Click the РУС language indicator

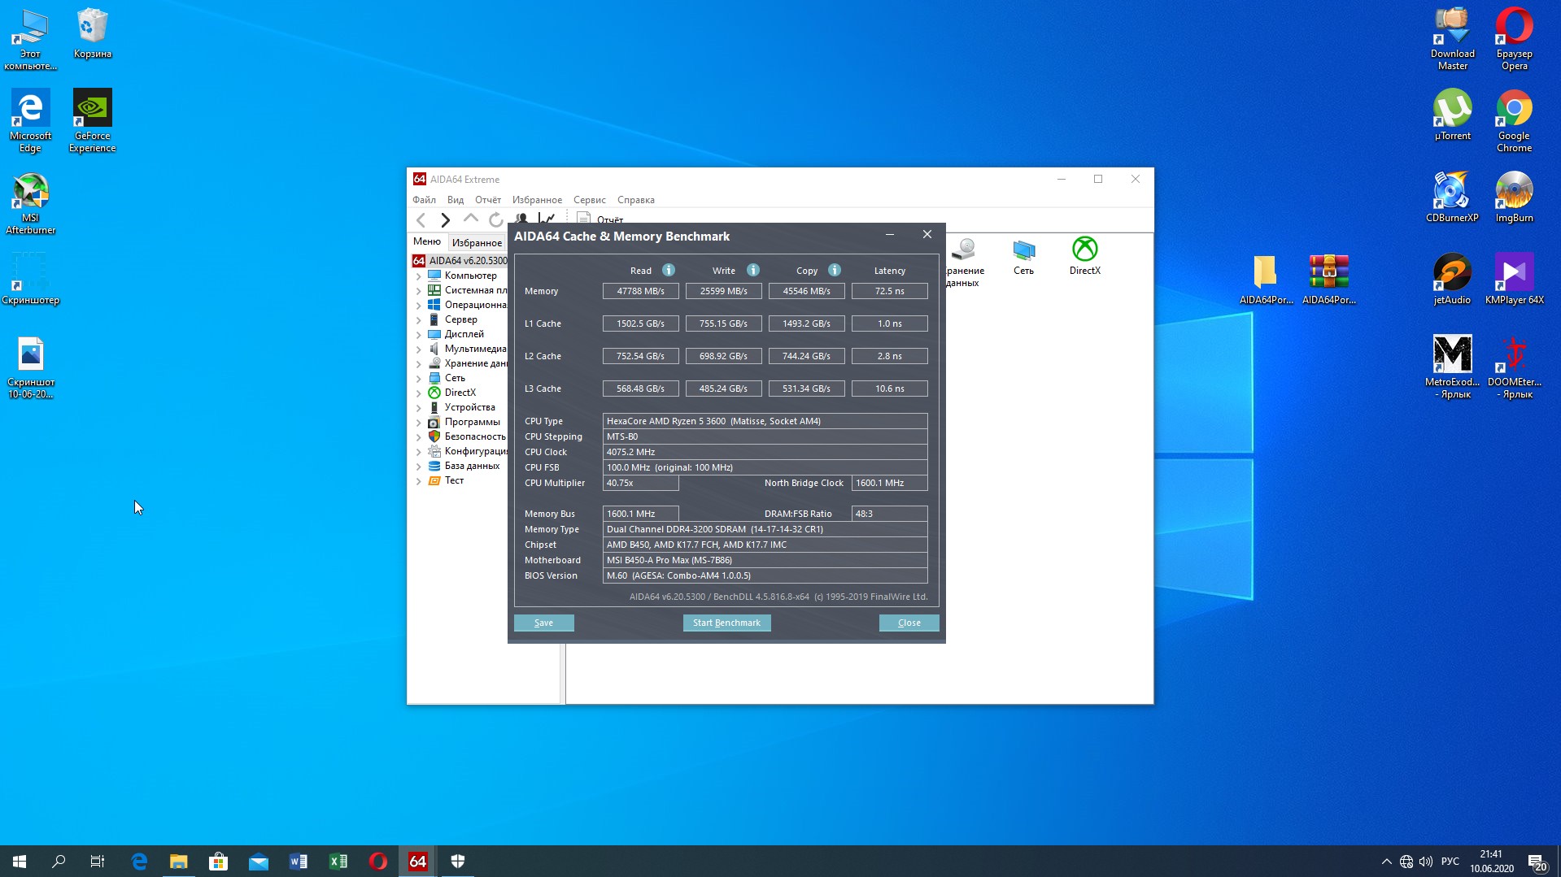pos(1450,861)
